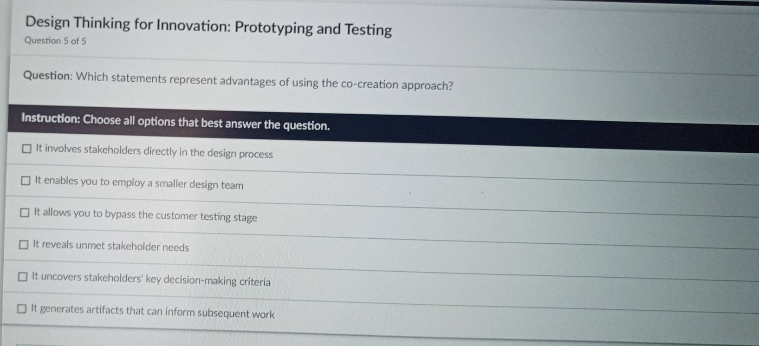Viewport: 759px width, 346px height.
Task: Tick the 'It reveals unmet stakeholder needs' checkbox
Action: click(x=23, y=244)
